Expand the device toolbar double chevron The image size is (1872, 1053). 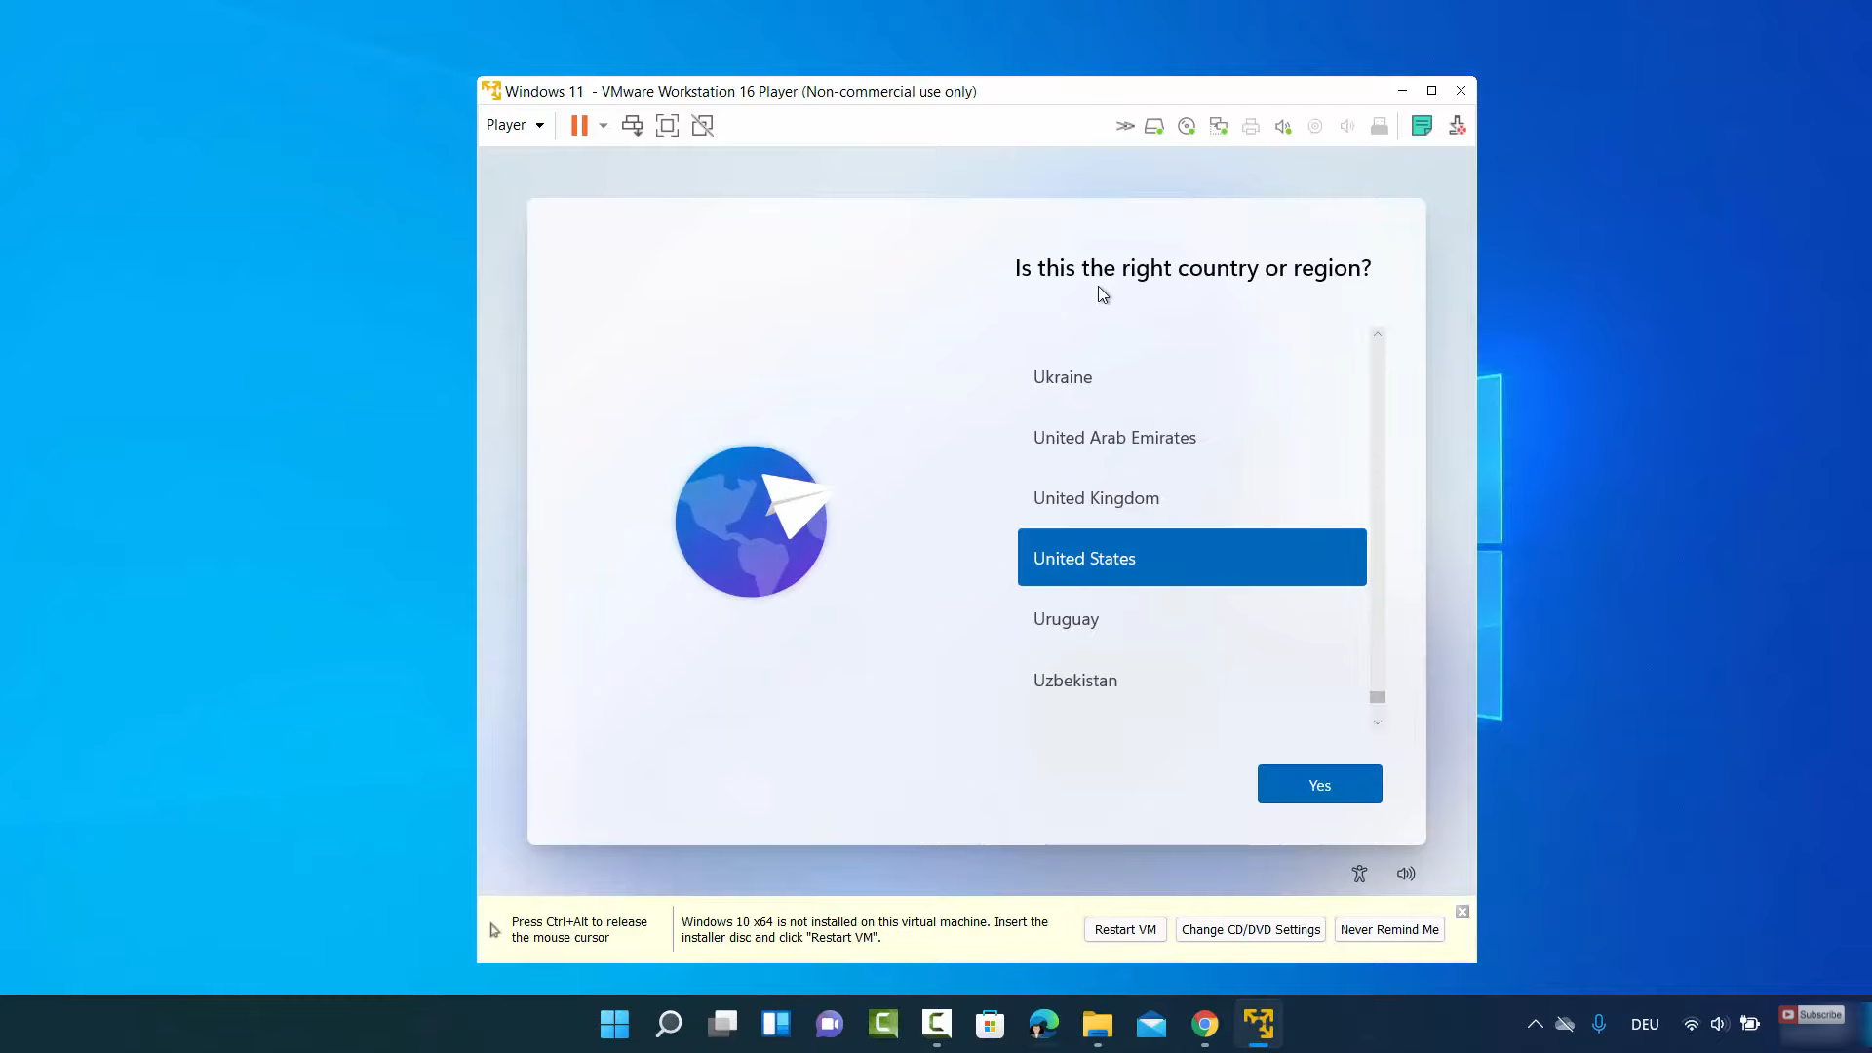[1124, 126]
